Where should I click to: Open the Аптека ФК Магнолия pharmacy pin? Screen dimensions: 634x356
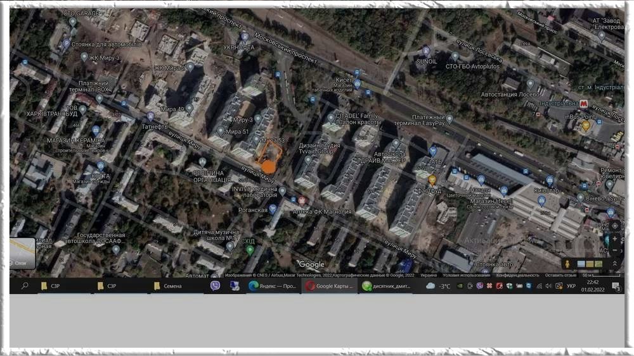[x=302, y=200]
